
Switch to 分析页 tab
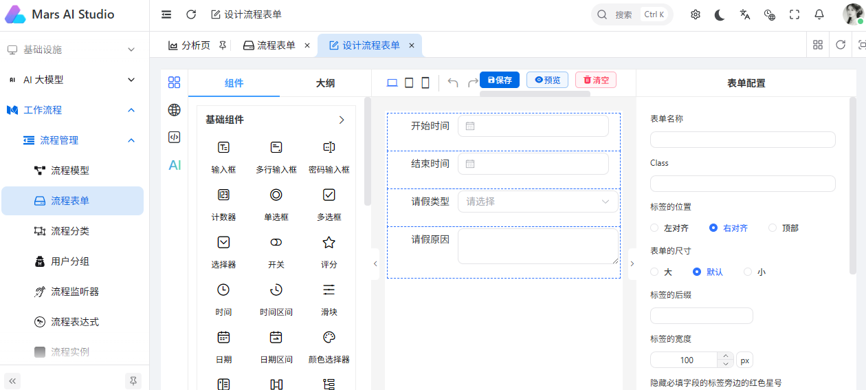[197, 45]
